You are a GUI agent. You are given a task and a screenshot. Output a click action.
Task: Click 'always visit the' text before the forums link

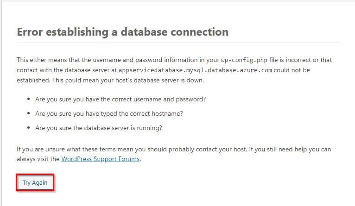38,159
